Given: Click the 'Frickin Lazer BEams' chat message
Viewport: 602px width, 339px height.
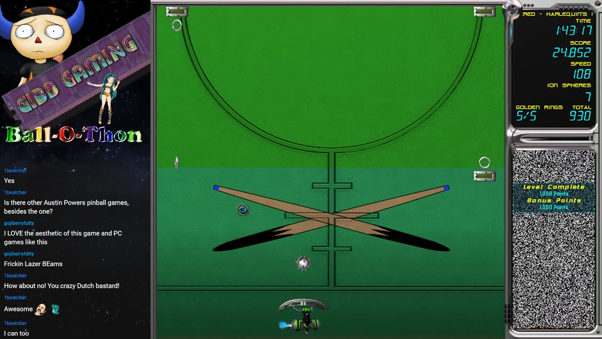Looking at the screenshot, I should [33, 264].
